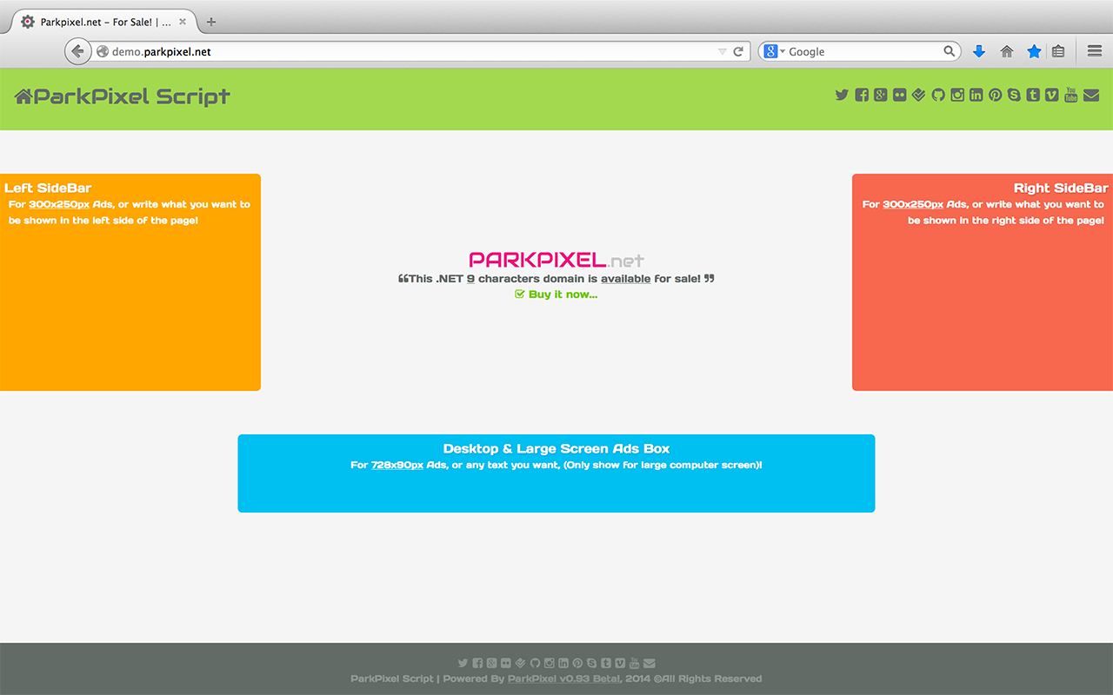Image resolution: width=1113 pixels, height=695 pixels.
Task: Open the Firefox hamburger menu
Action: coord(1095,52)
